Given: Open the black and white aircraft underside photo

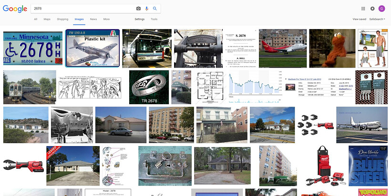Looking at the screenshot, I should tap(72, 125).
